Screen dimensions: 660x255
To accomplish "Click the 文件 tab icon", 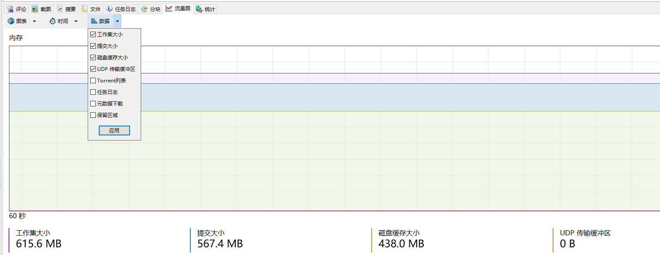I will click(x=84, y=9).
